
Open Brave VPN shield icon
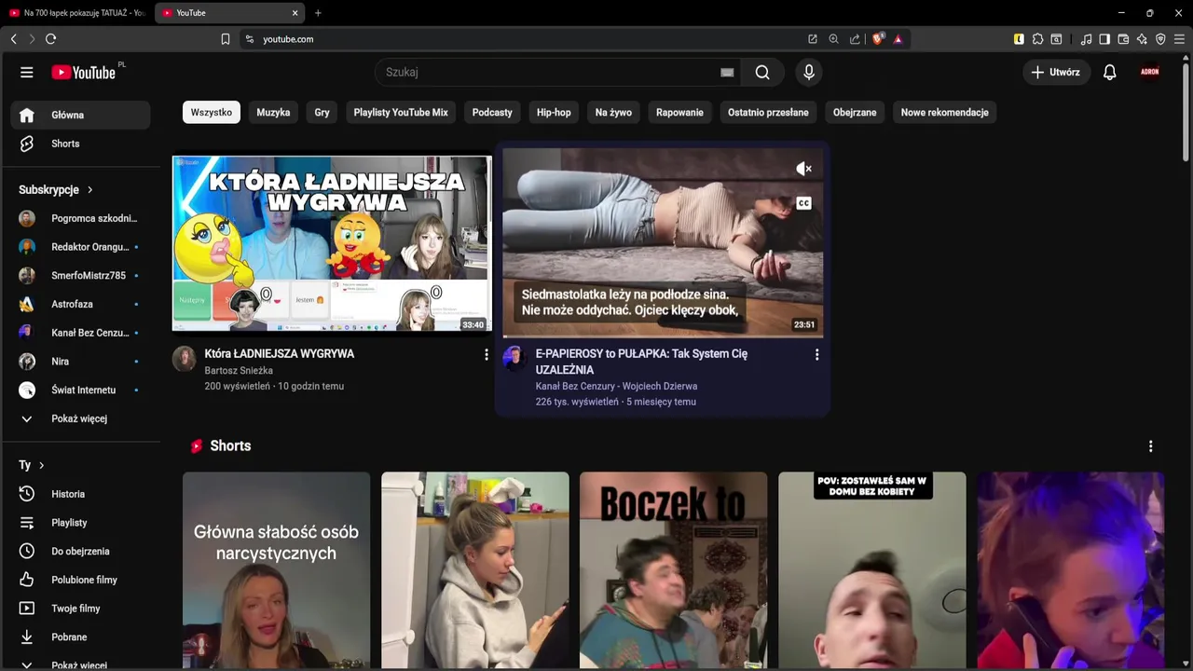tap(1160, 39)
